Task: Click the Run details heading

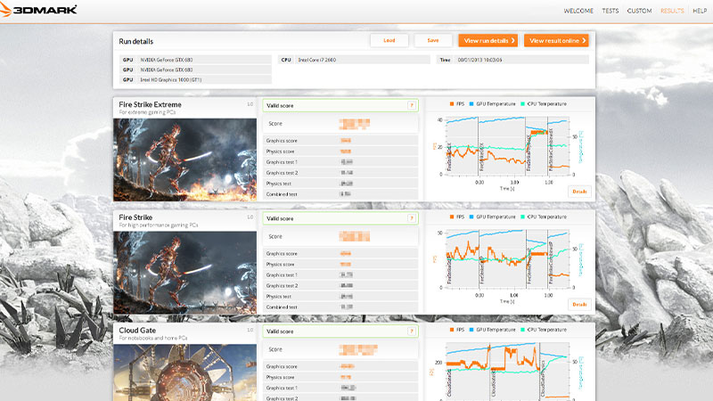Action: click(136, 41)
